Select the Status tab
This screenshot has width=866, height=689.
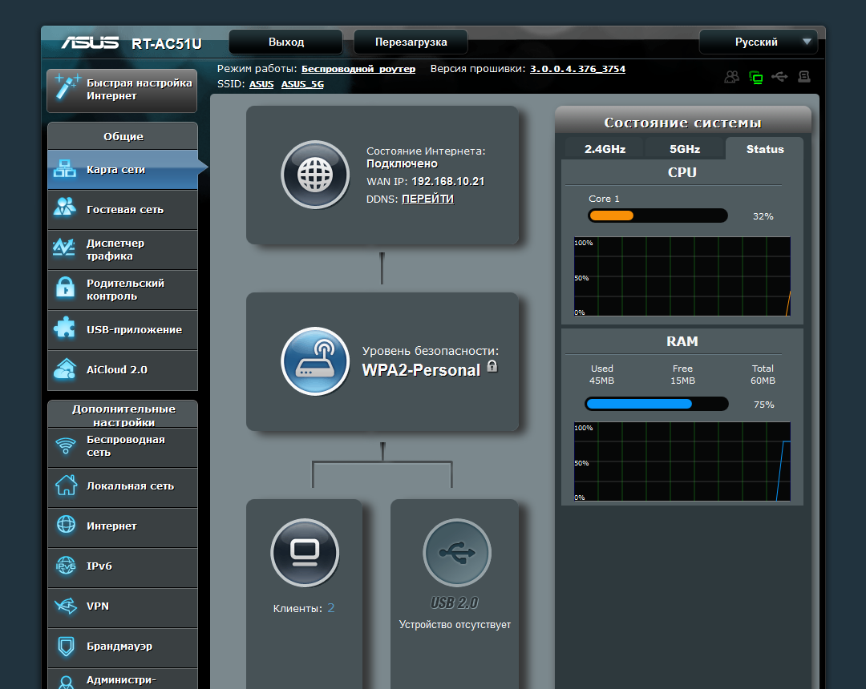[765, 149]
